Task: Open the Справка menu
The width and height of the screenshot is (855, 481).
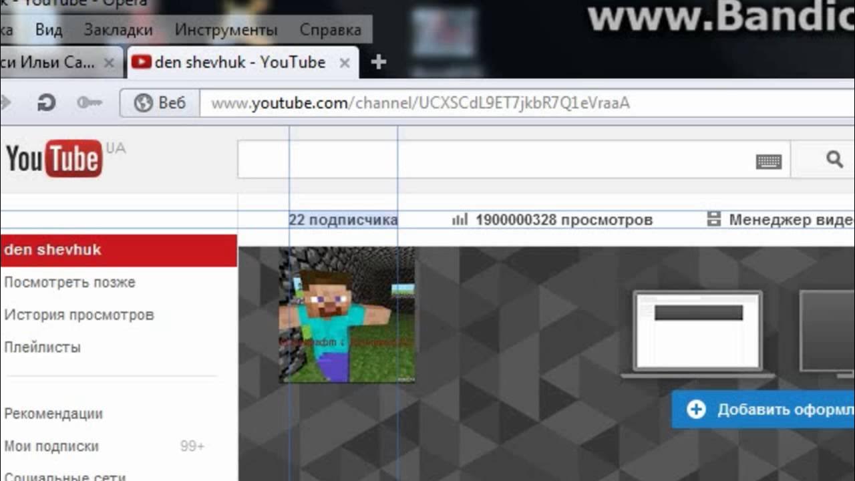Action: [331, 30]
